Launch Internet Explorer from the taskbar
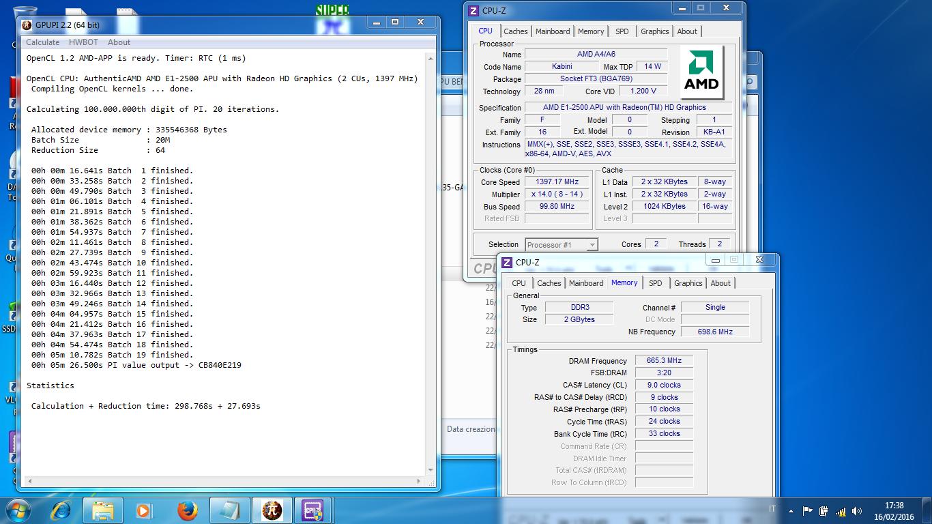Viewport: 932px width, 524px height. click(61, 510)
